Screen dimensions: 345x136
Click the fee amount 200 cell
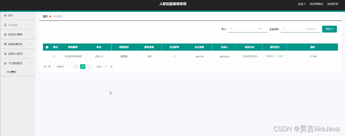click(x=149, y=56)
